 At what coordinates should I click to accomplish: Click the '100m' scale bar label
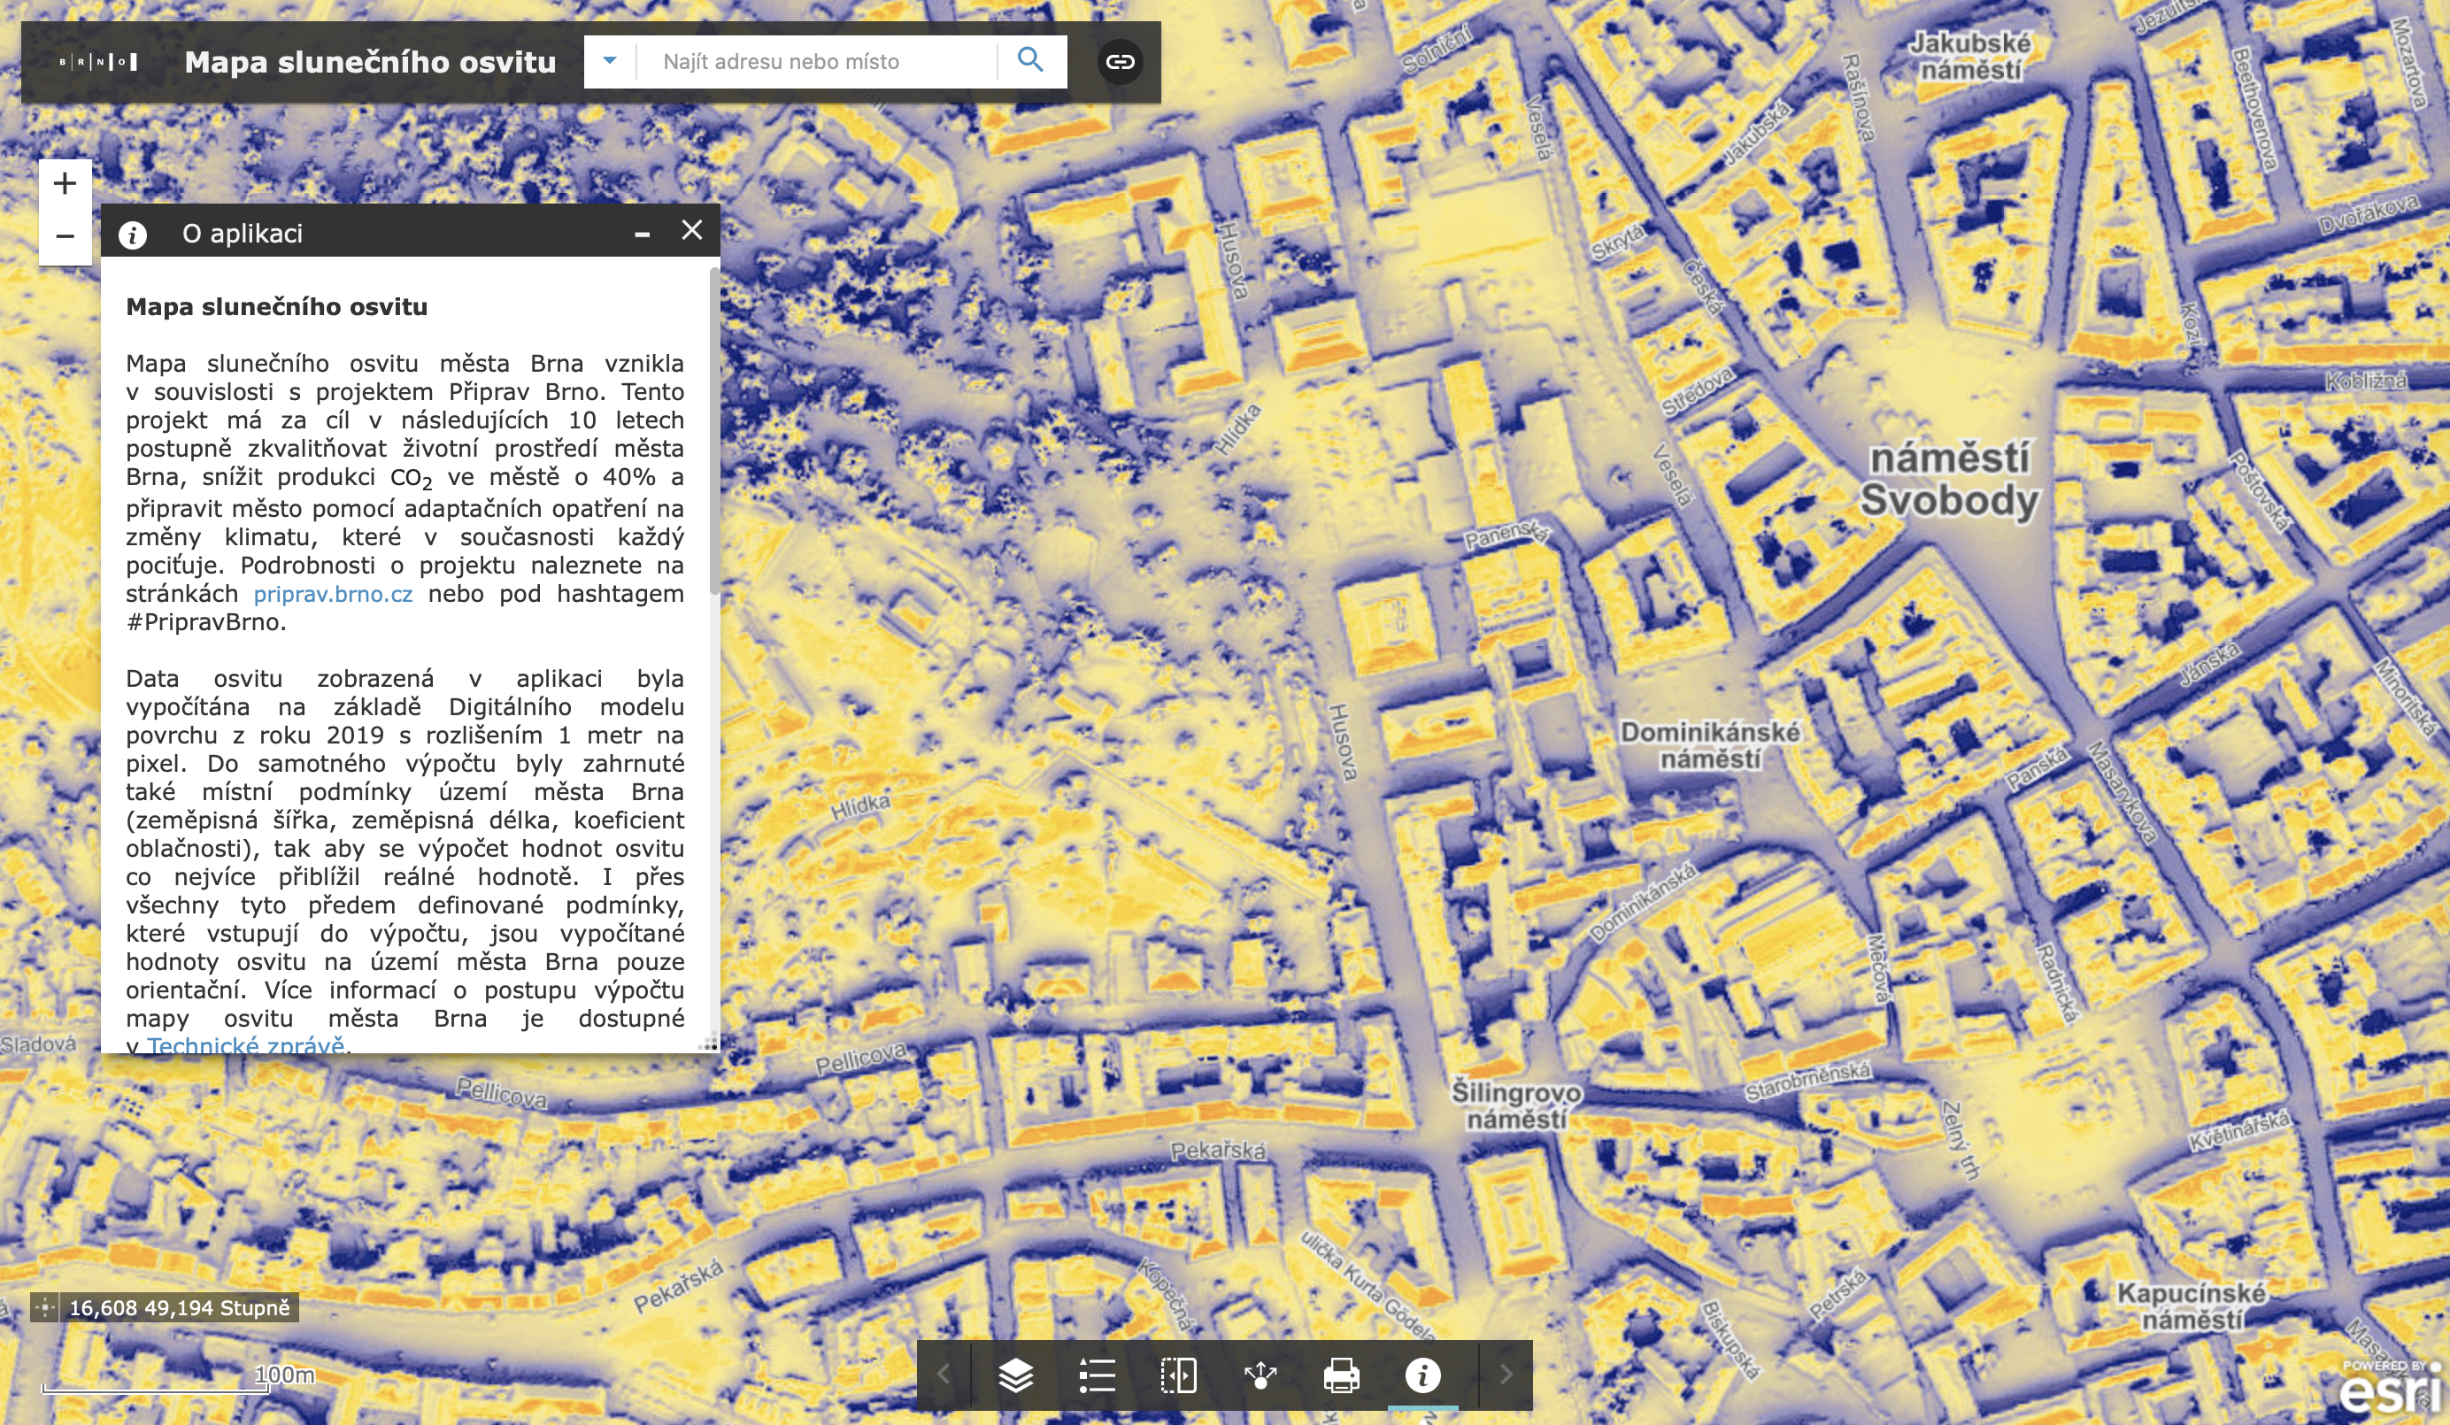[x=284, y=1375]
